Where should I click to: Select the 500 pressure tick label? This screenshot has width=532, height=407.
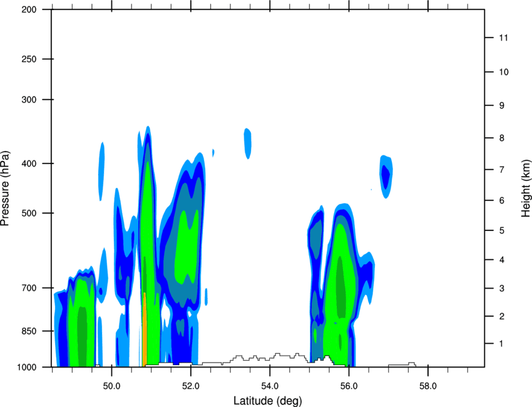29,213
